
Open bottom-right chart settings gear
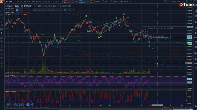pos(191,107)
